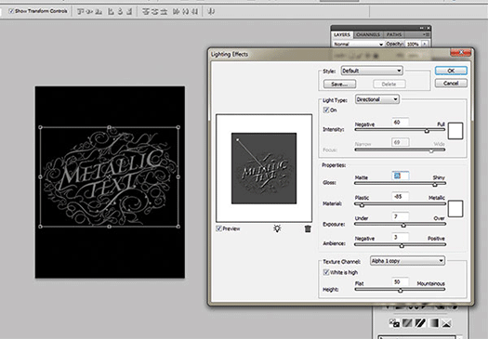Click the center transform reference point on canvas

pyautogui.click(x=110, y=176)
